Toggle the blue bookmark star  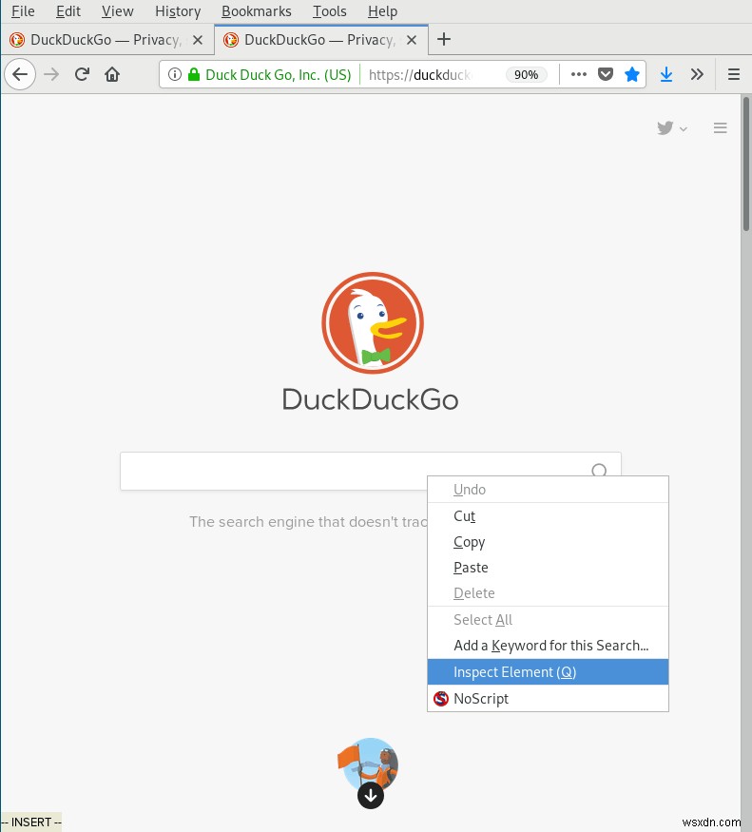pos(632,74)
